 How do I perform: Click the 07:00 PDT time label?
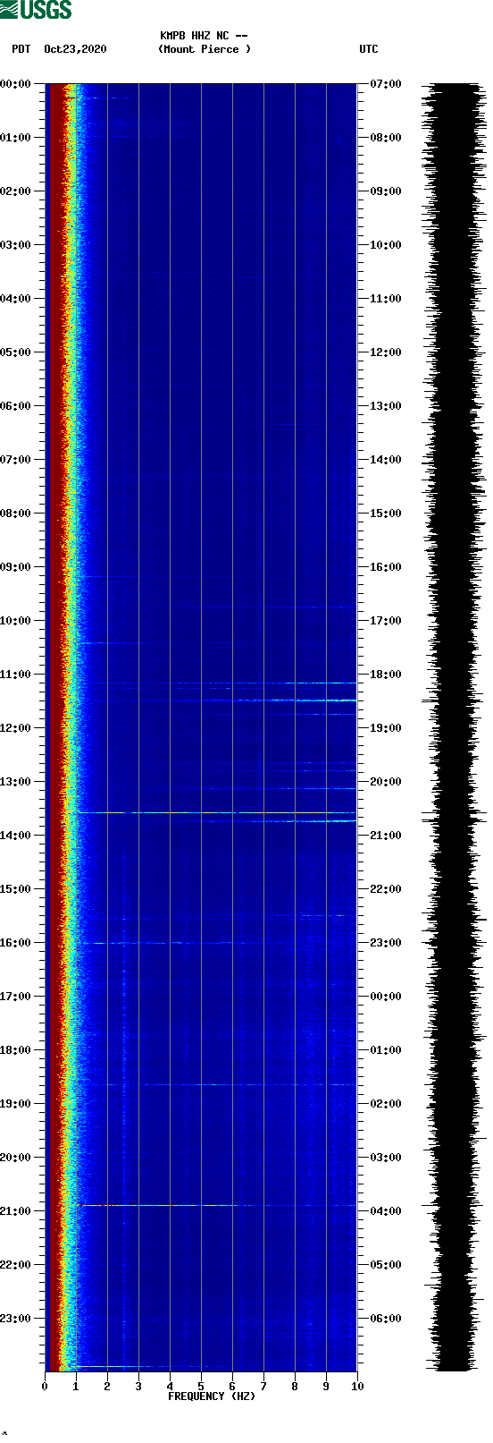[x=15, y=460]
